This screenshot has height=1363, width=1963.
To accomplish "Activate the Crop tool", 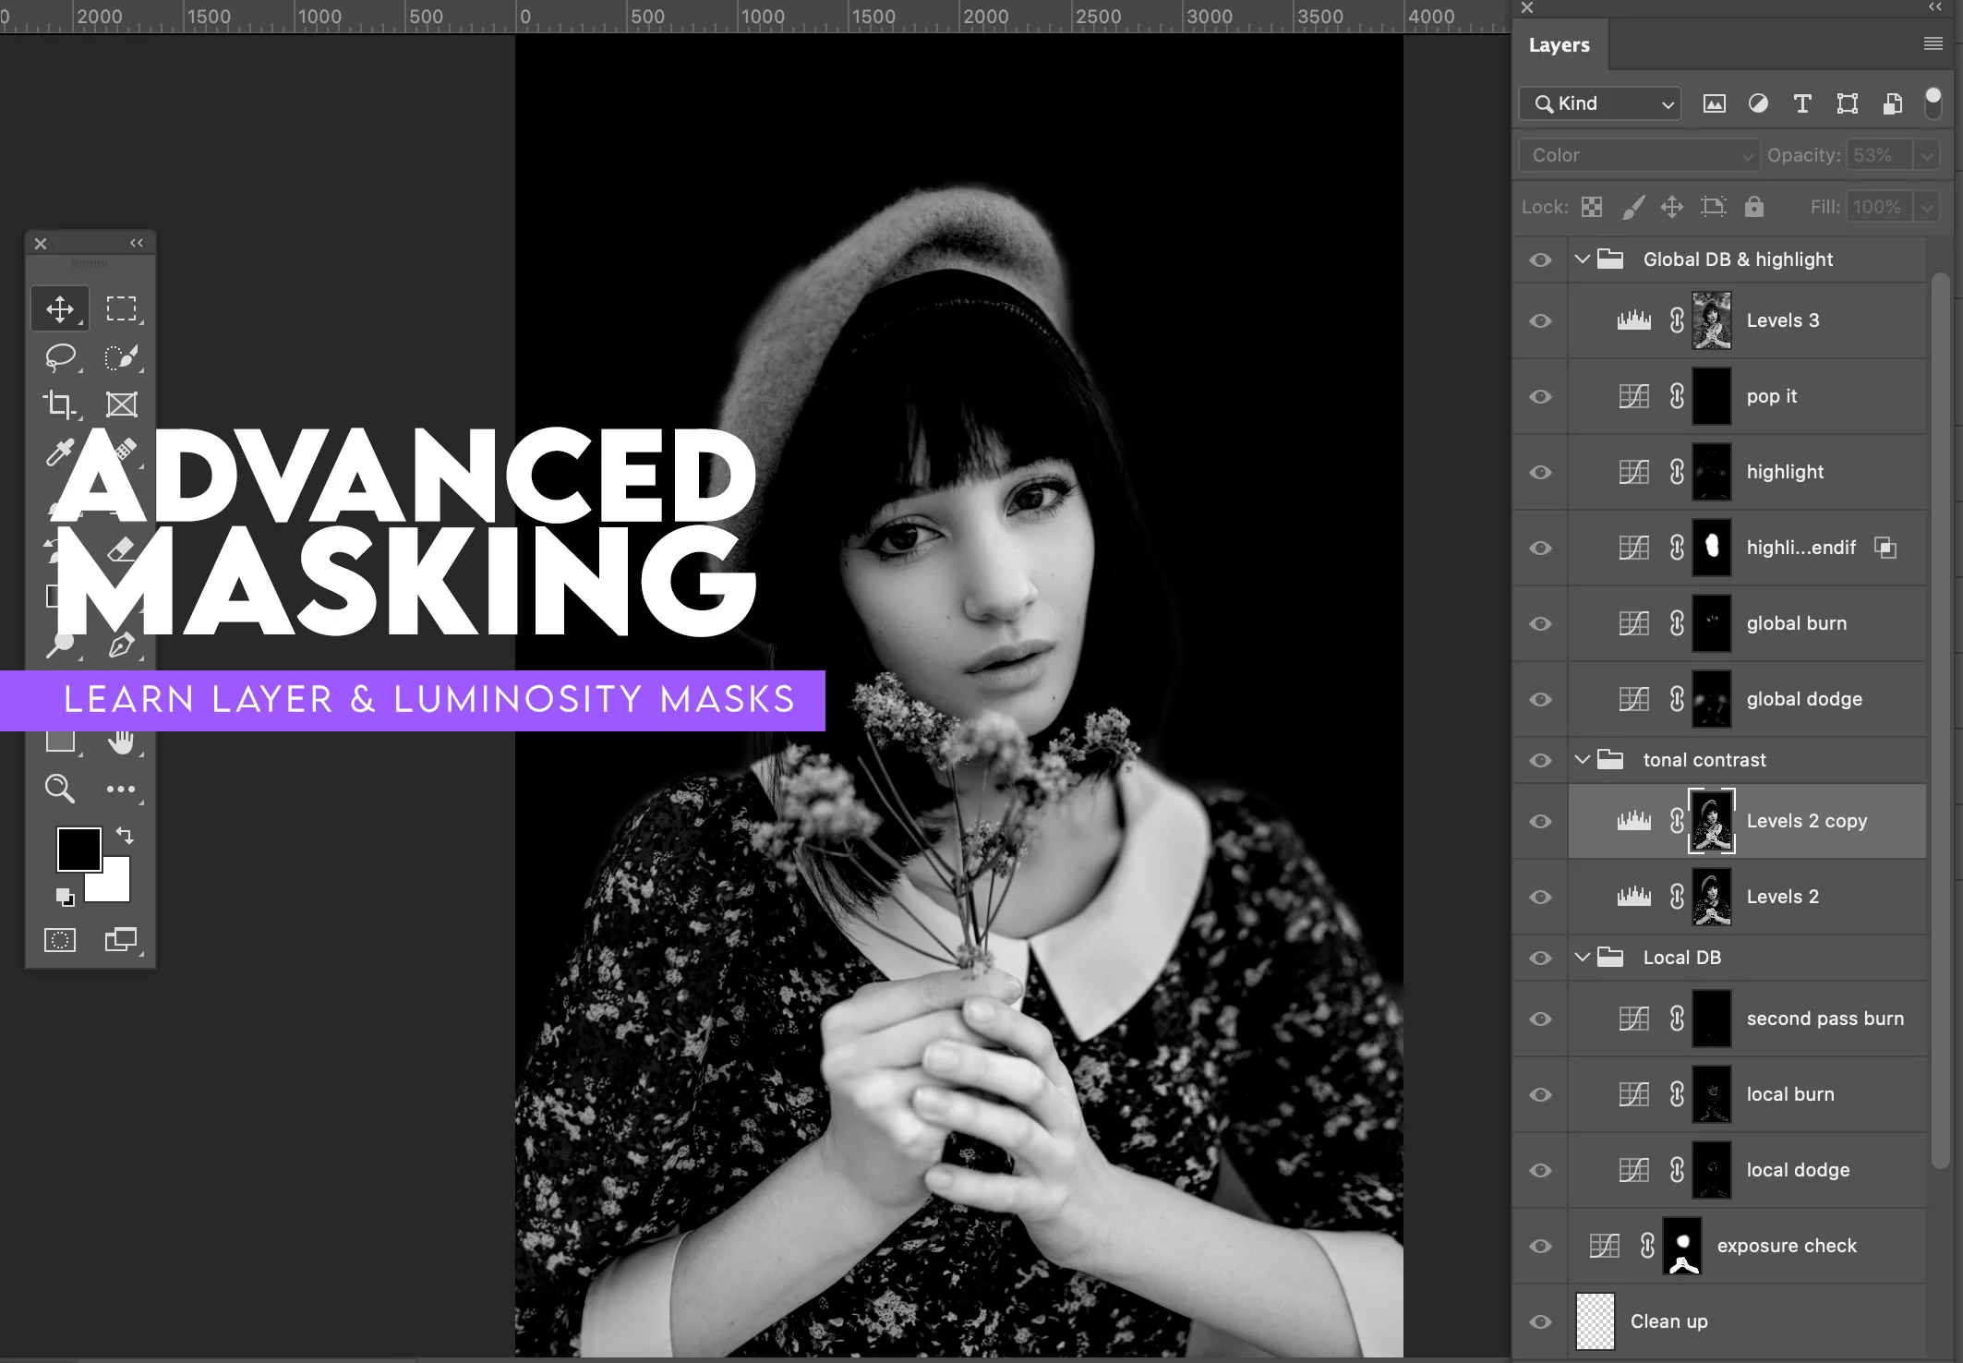I will coord(60,404).
